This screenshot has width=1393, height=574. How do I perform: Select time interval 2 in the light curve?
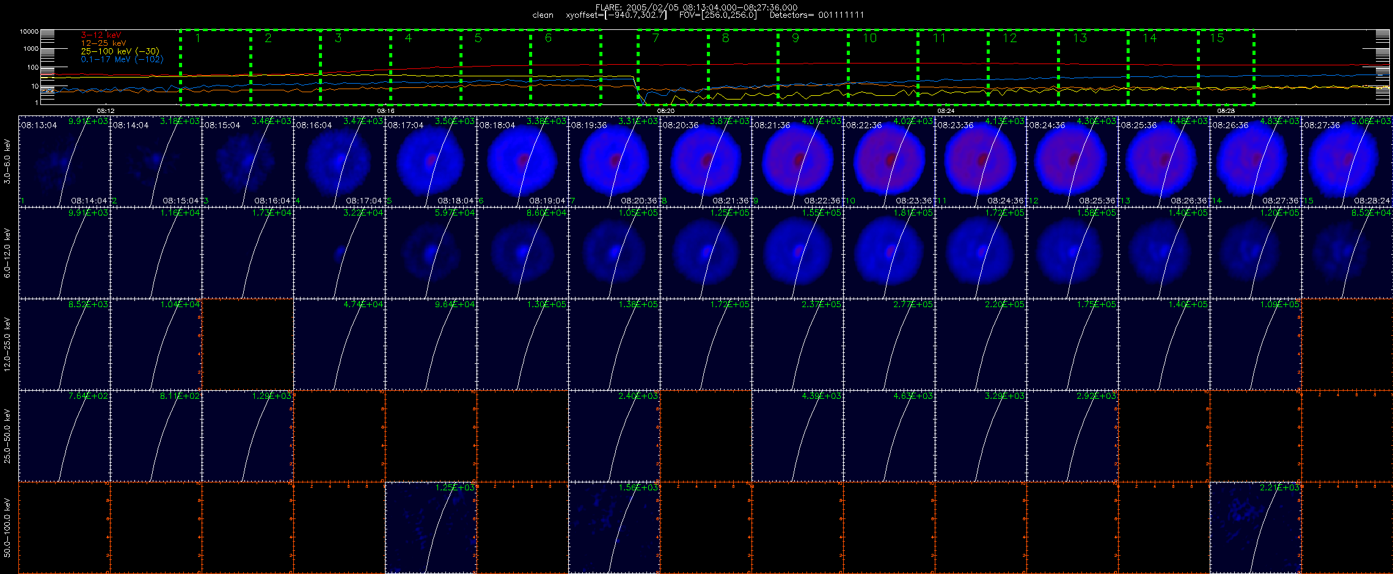pos(285,67)
